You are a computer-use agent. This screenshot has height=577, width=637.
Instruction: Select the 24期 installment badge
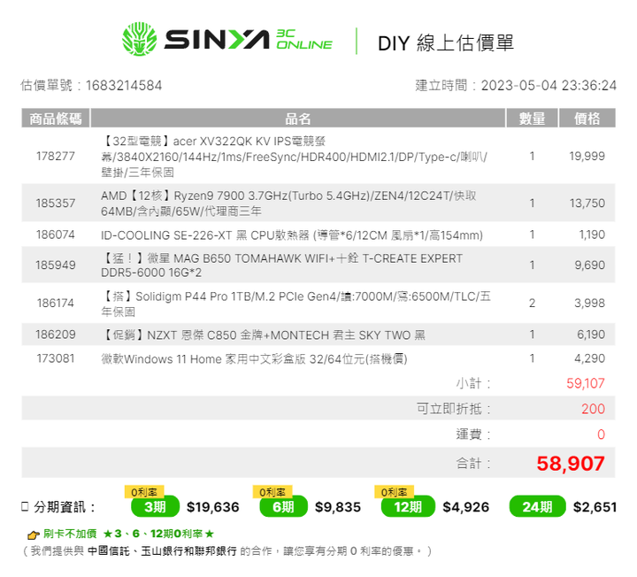point(537,507)
